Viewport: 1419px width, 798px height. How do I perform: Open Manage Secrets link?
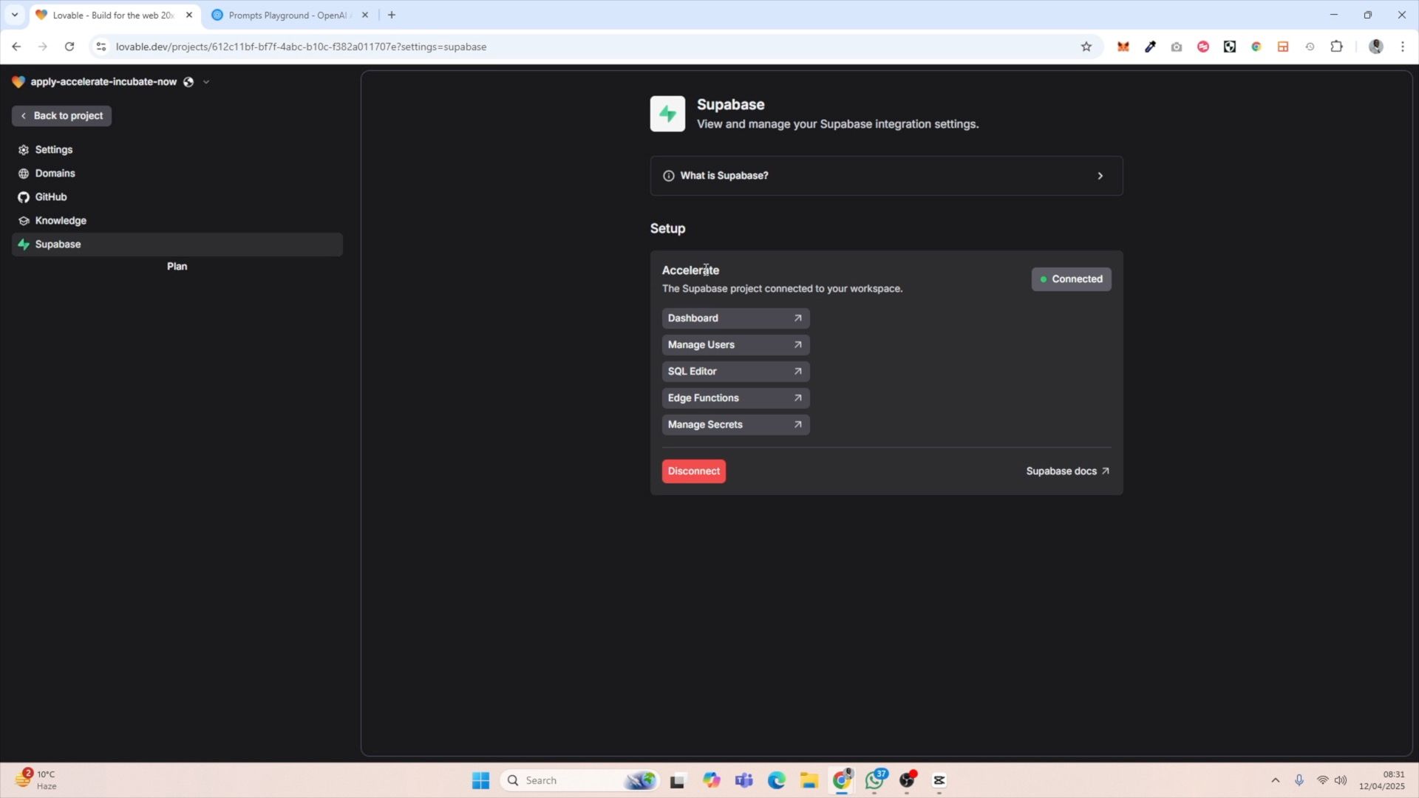pos(735,425)
